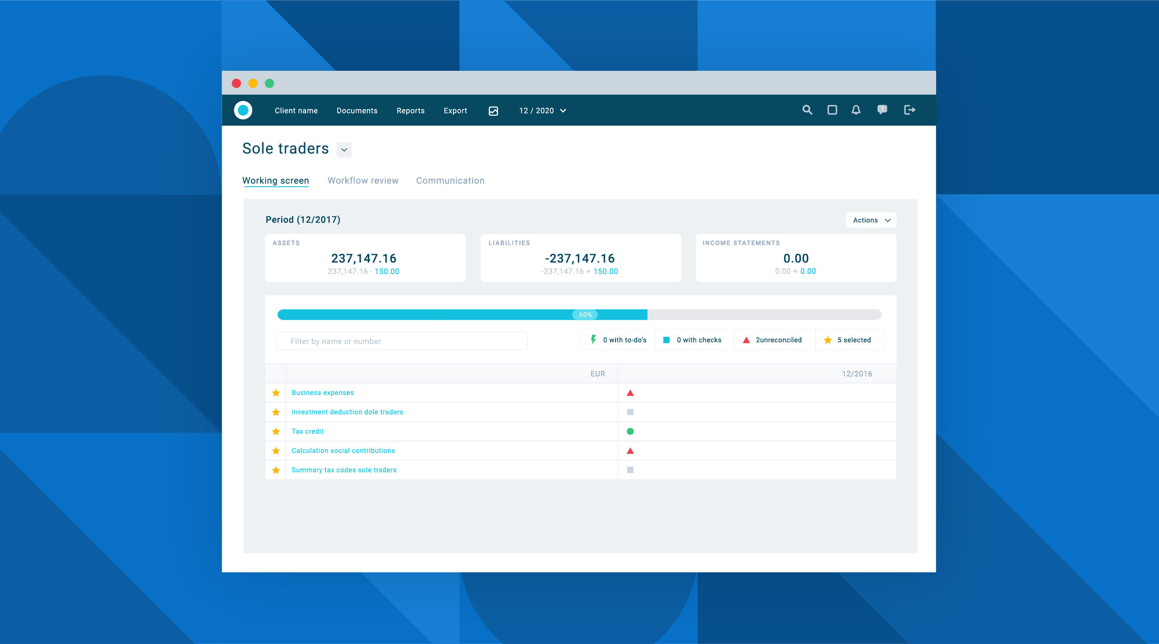
Task: Toggle star for Summary tax codes sole traders
Action: (276, 470)
